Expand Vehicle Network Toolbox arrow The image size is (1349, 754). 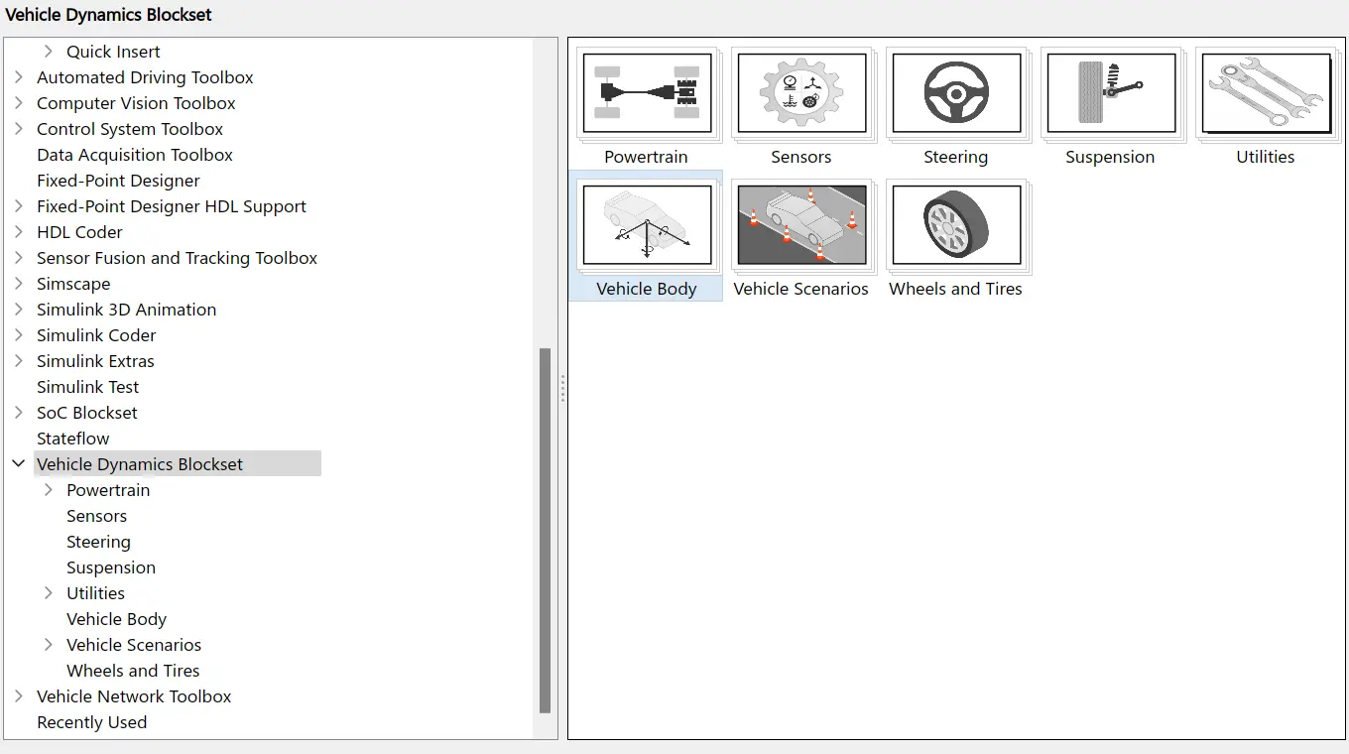click(x=18, y=696)
